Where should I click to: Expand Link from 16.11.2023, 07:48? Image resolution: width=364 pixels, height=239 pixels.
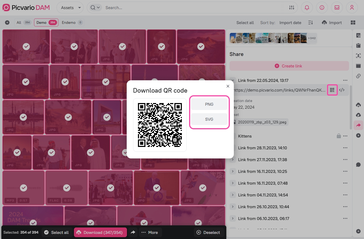pos(233,183)
